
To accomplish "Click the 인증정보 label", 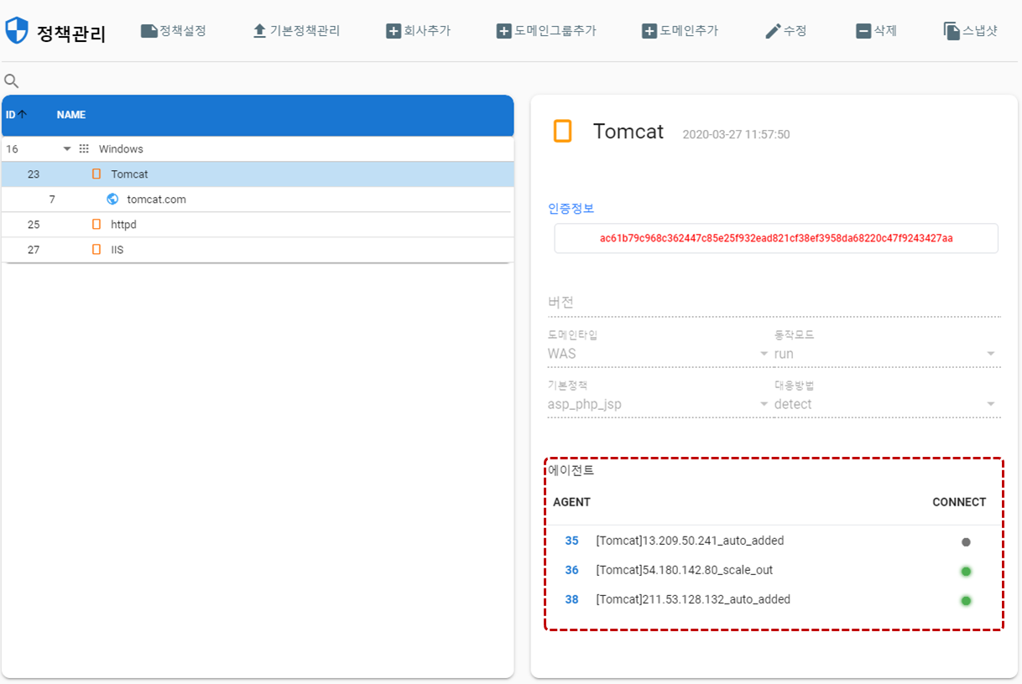I will (x=571, y=209).
